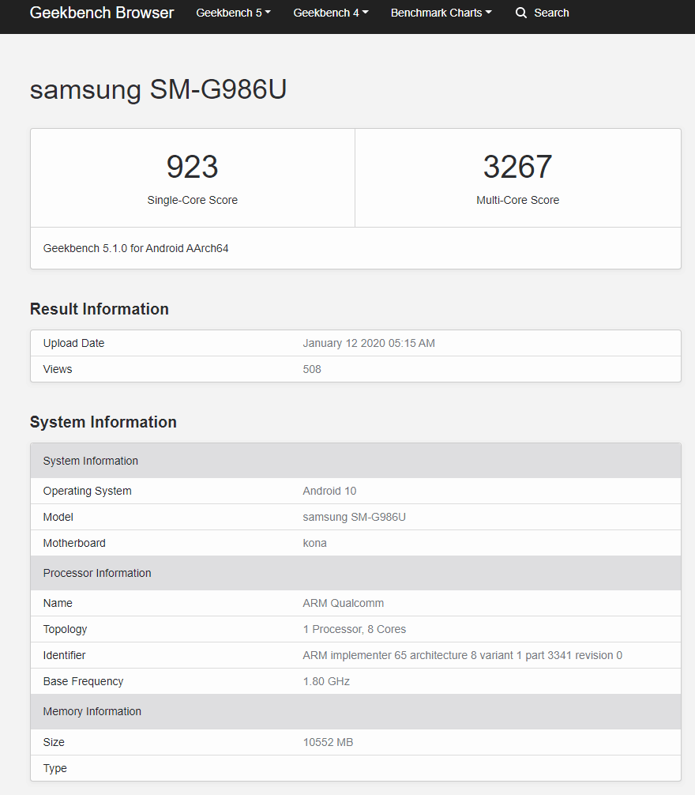Click the kona motherboard entry
Viewport: 695px width, 795px height.
click(x=314, y=543)
